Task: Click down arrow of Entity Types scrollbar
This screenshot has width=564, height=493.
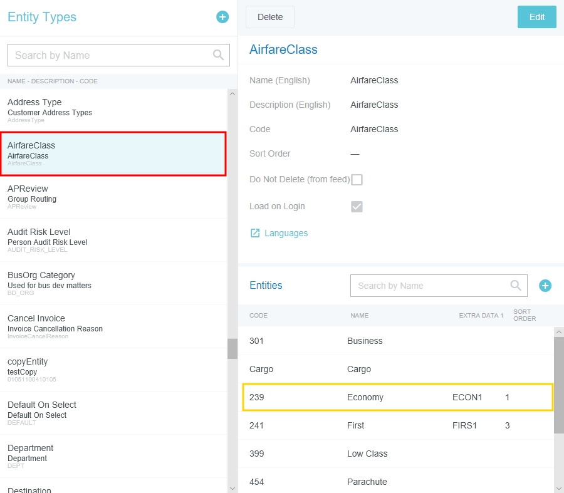Action: pyautogui.click(x=232, y=487)
